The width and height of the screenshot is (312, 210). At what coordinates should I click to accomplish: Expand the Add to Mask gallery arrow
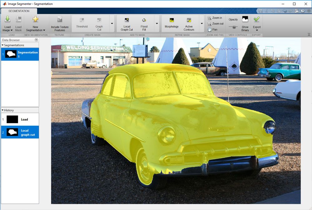[157, 23]
